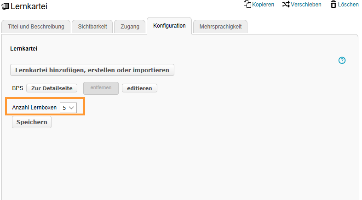Save settings with the Speichern button
The width and height of the screenshot is (362, 200).
point(32,122)
